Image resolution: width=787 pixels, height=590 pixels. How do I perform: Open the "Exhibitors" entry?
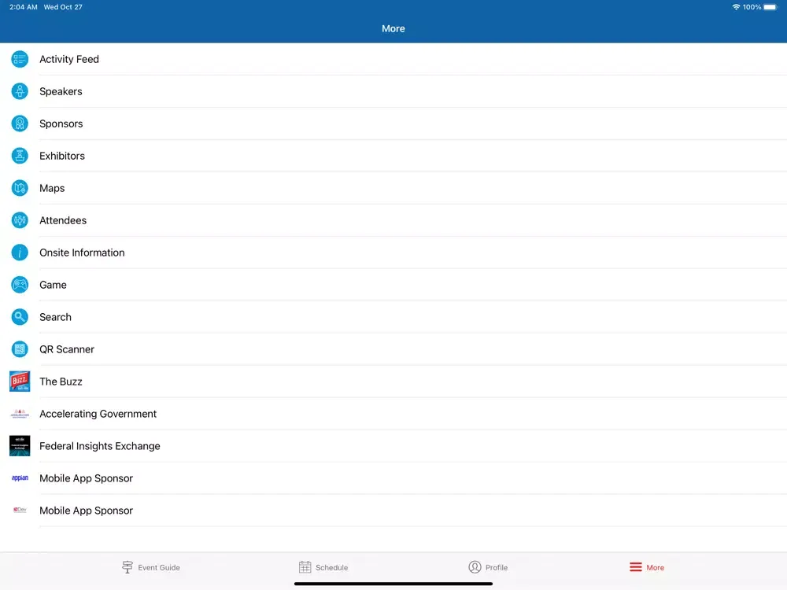393,156
